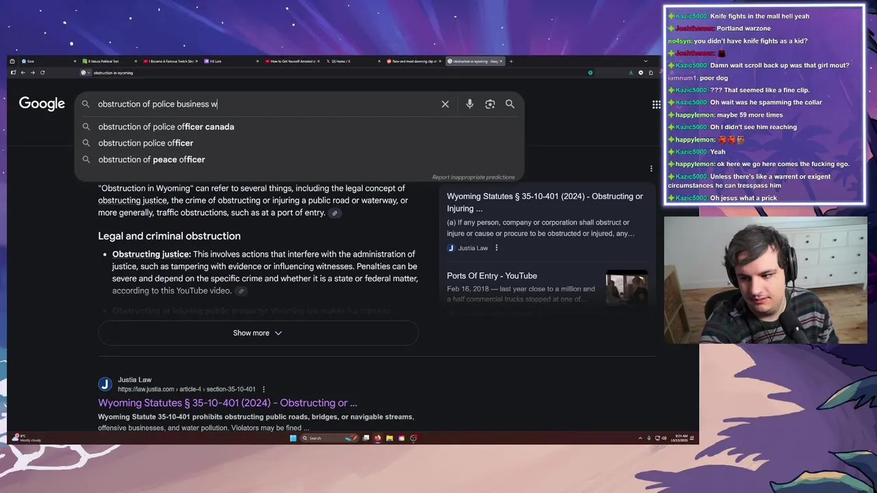Click source link icon after 'YouTube video'
Image resolution: width=877 pixels, height=493 pixels.
[x=240, y=291]
